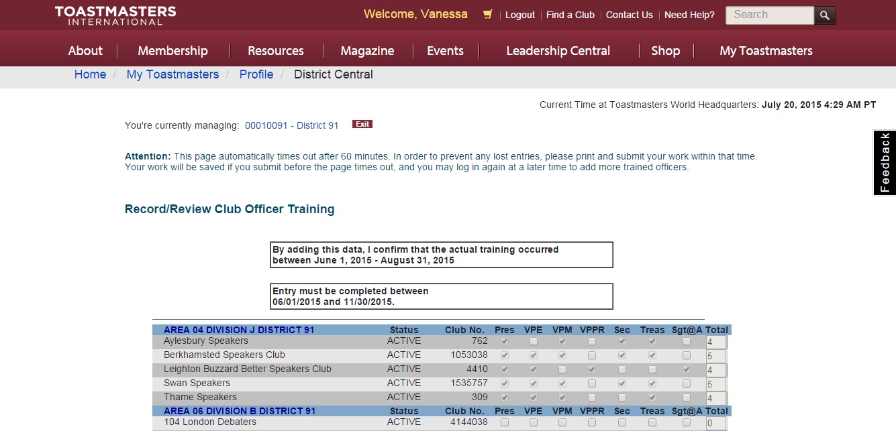This screenshot has height=431, width=896.
Task: Open the Membership menu
Action: click(172, 51)
